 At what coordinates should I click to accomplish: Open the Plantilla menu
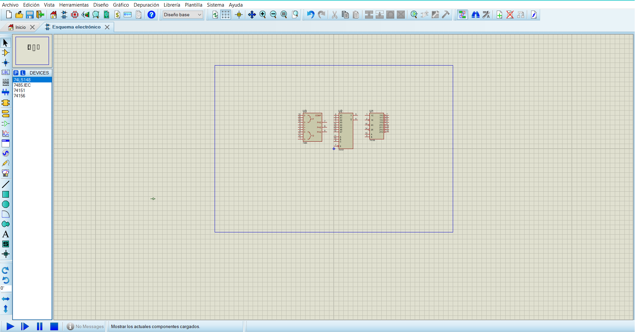pos(193,5)
